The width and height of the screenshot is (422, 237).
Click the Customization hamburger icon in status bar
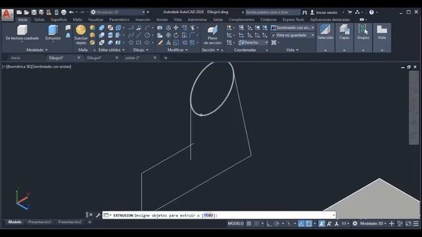(416, 224)
